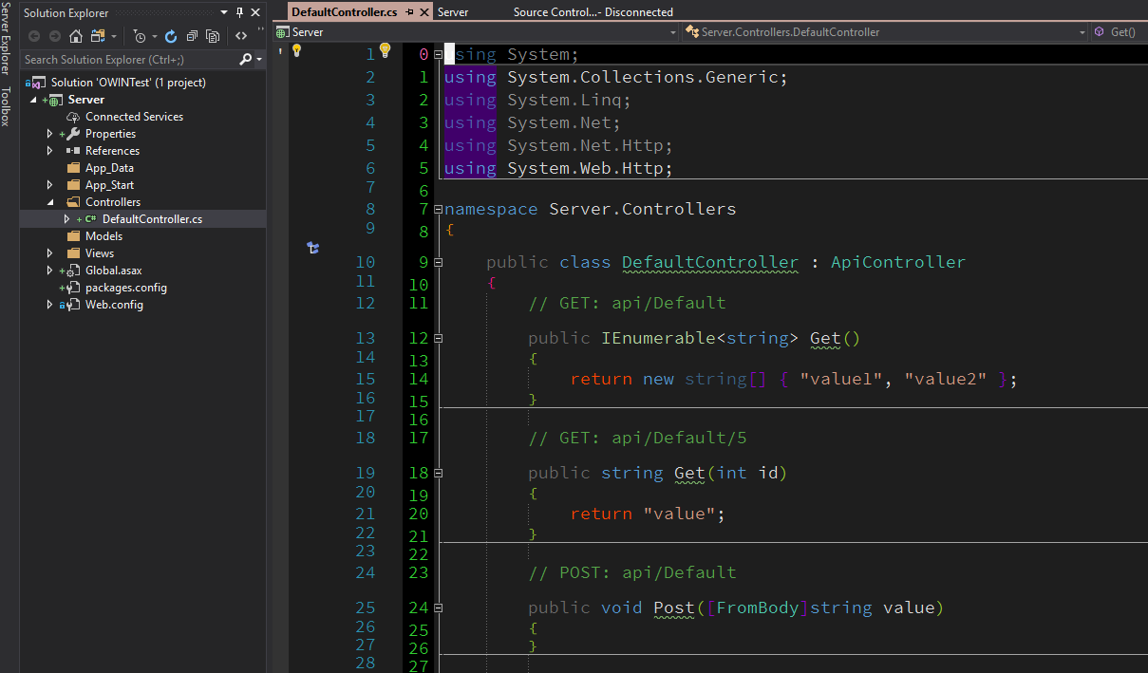1148x673 pixels.
Task: Click the class inheritance margin glyph near DefaultController
Action: click(313, 249)
